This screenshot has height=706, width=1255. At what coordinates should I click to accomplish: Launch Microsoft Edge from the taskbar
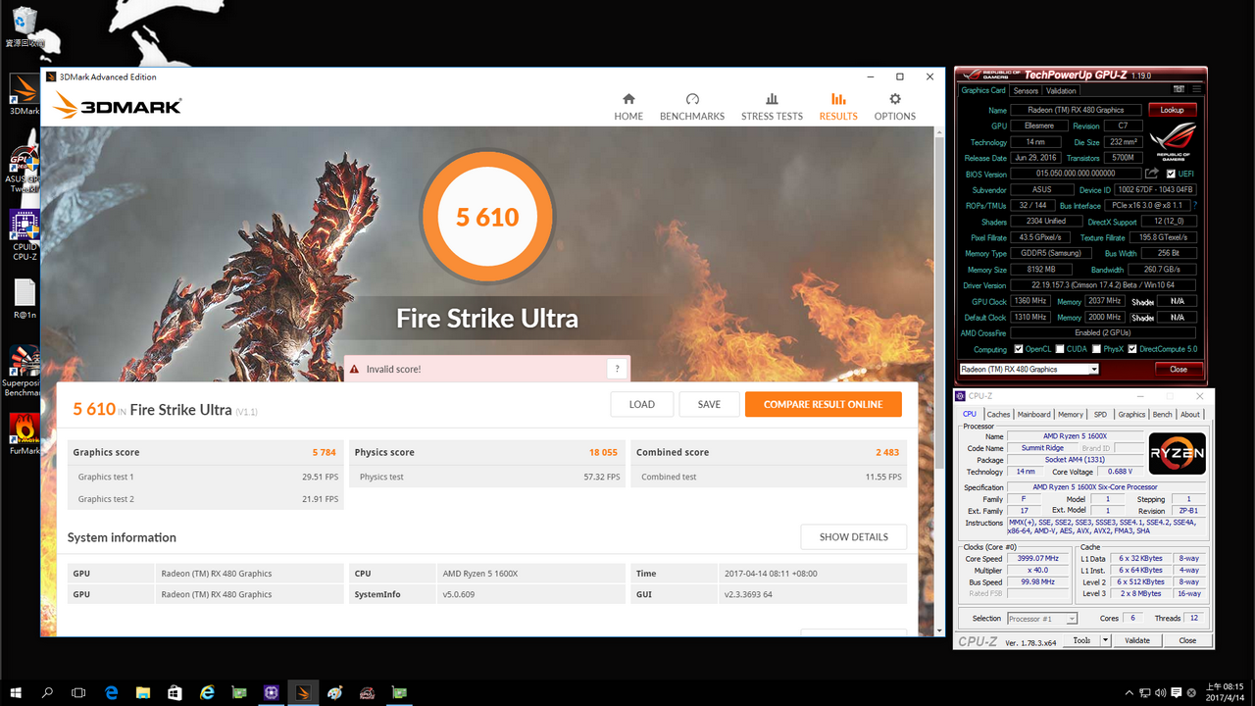(111, 692)
